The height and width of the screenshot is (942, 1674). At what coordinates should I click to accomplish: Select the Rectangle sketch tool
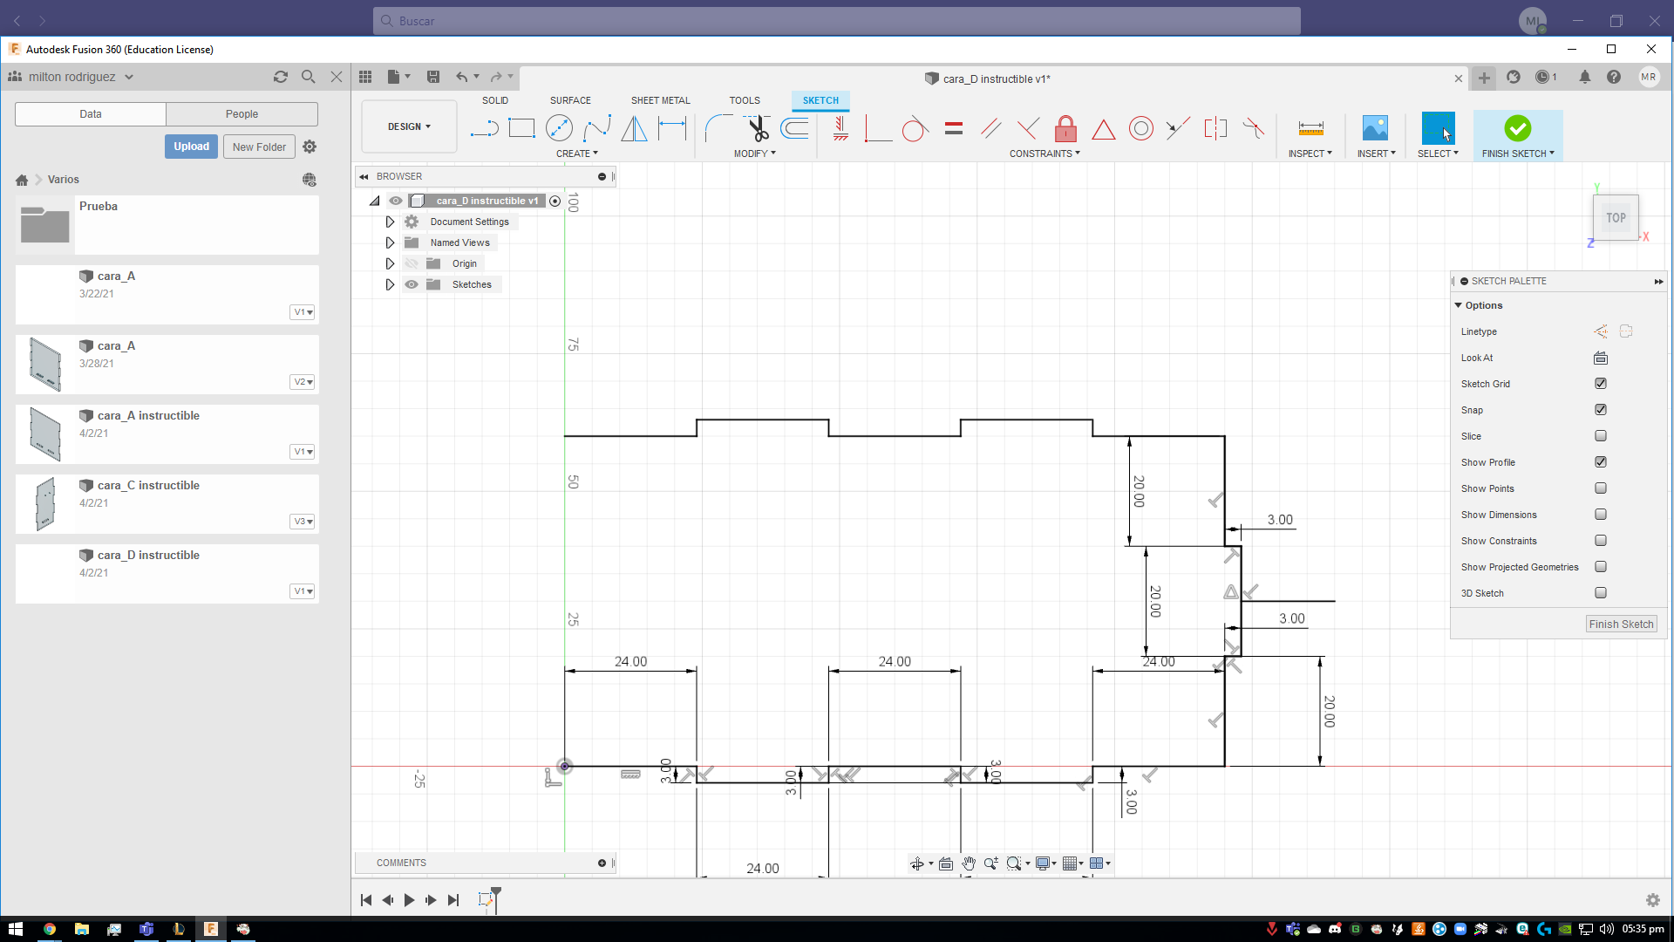pyautogui.click(x=521, y=129)
